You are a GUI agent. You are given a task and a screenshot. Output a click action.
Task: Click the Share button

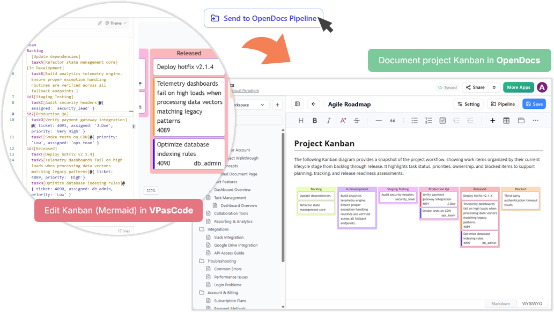(x=475, y=87)
